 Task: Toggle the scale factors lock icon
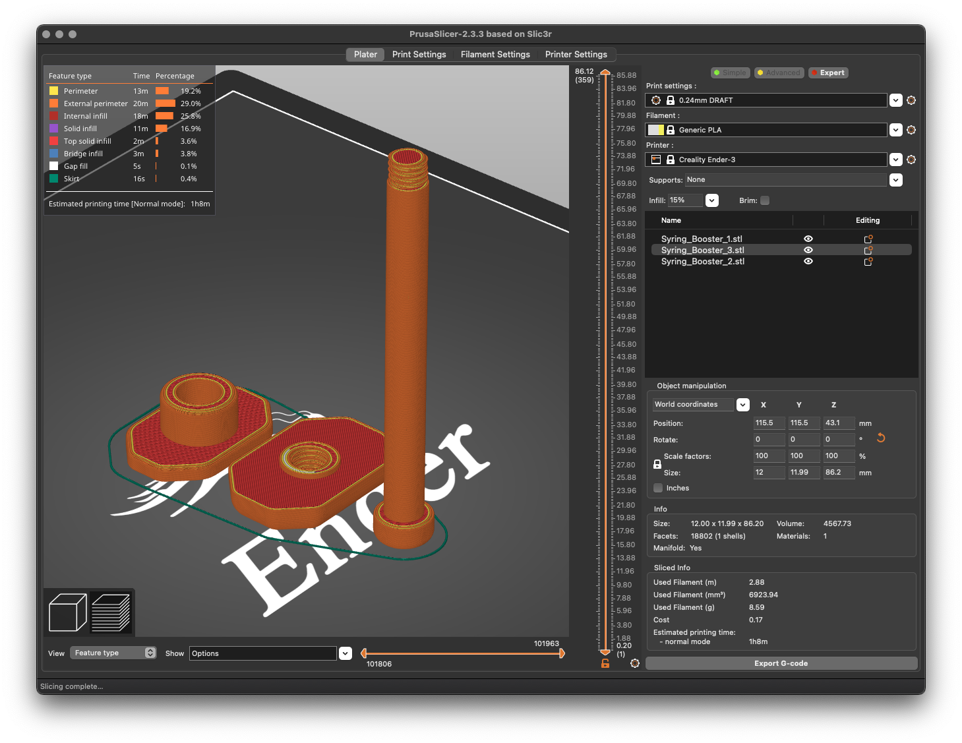[657, 464]
